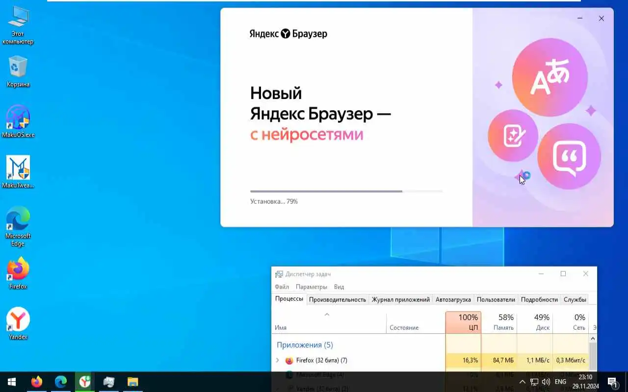Sort by the Диск 49% column header
This screenshot has height=392, width=628.
point(535,322)
